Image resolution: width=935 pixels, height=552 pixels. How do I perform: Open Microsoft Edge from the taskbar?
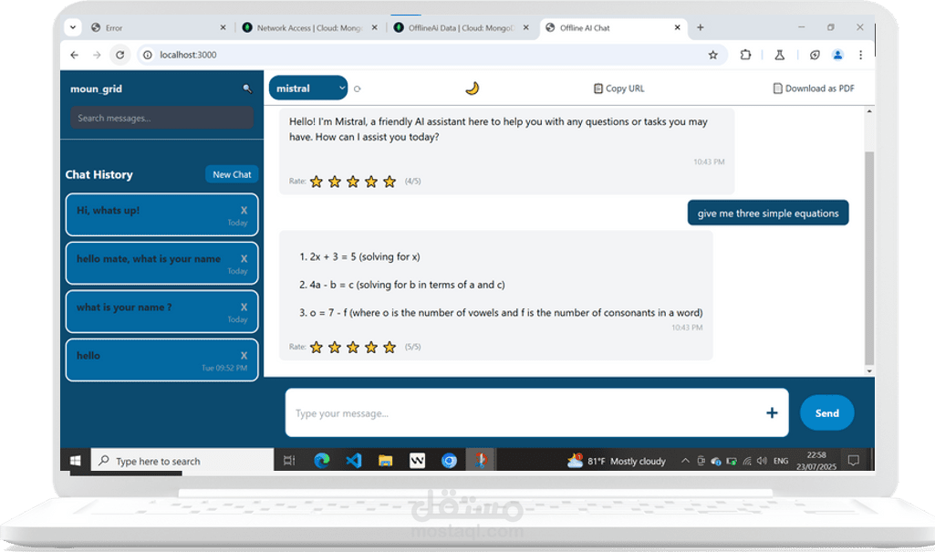click(x=322, y=461)
